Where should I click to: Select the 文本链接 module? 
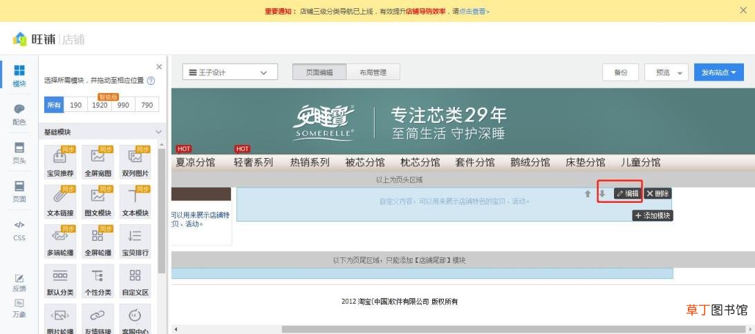click(60, 202)
